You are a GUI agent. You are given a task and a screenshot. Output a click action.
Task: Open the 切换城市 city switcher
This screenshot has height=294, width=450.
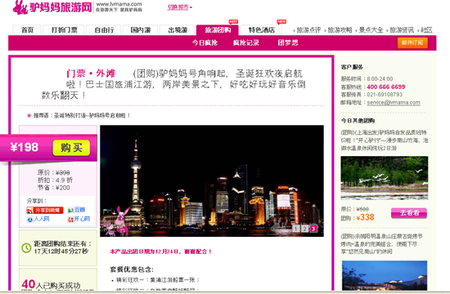pos(179,7)
